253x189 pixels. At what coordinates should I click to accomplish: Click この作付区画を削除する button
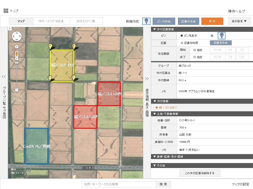pyautogui.click(x=200, y=173)
